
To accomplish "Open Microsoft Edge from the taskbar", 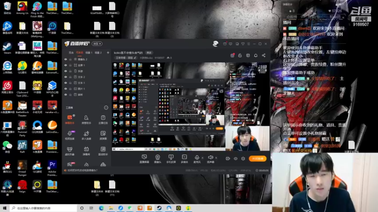I will click(101, 208).
